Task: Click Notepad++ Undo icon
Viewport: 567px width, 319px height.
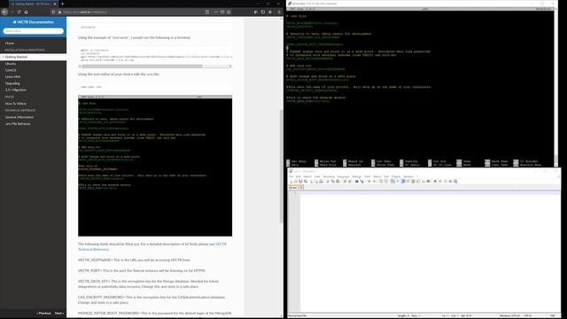Action: pyautogui.click(x=345, y=181)
